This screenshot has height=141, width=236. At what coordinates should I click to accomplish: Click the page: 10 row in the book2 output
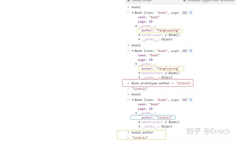(x=145, y=60)
